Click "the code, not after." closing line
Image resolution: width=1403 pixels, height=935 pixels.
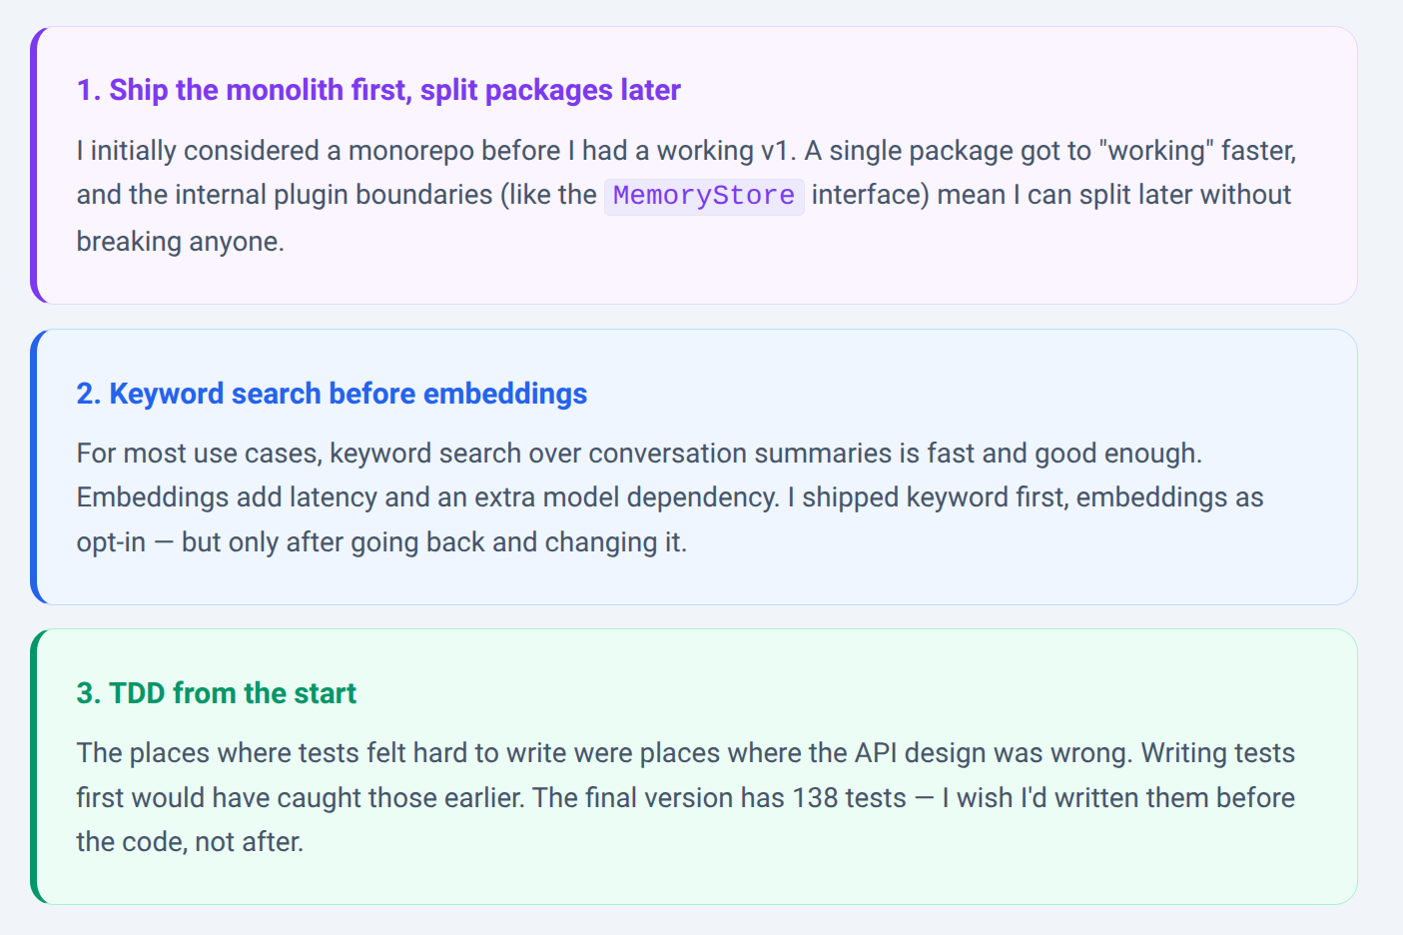(x=190, y=842)
